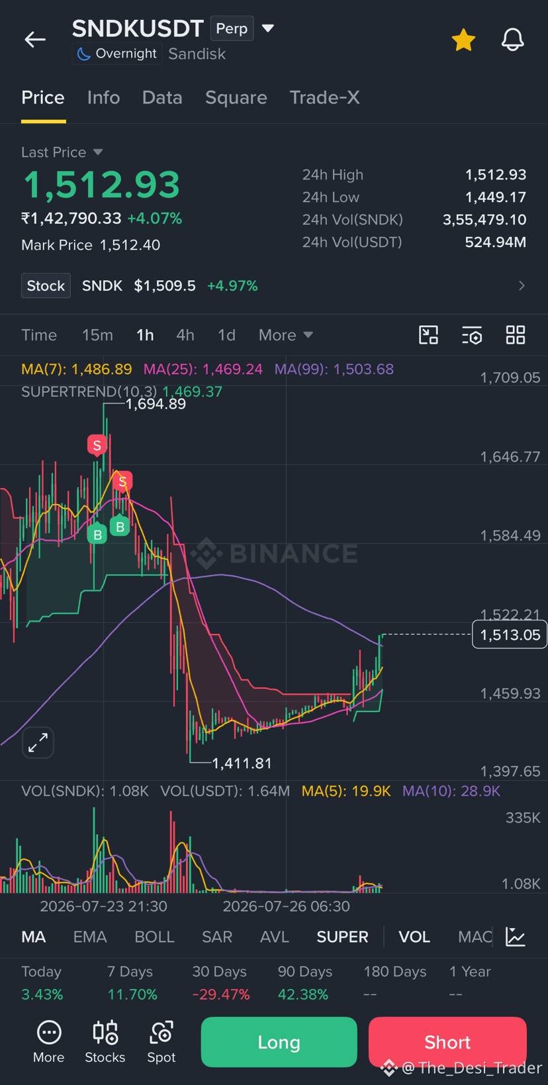548x1085 pixels.
Task: Expand the SNDKUSDT pair selector arrow
Action: pos(268,28)
